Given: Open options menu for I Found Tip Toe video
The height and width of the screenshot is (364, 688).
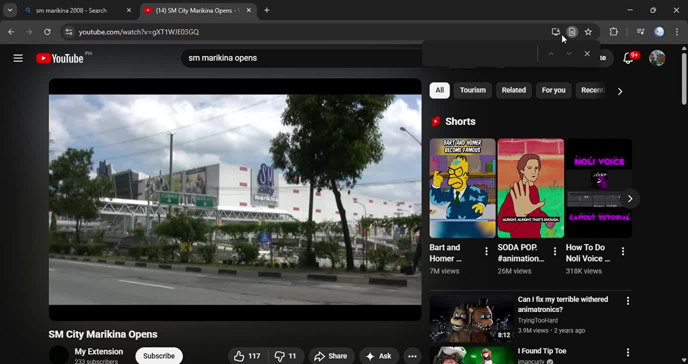Looking at the screenshot, I should point(628,352).
